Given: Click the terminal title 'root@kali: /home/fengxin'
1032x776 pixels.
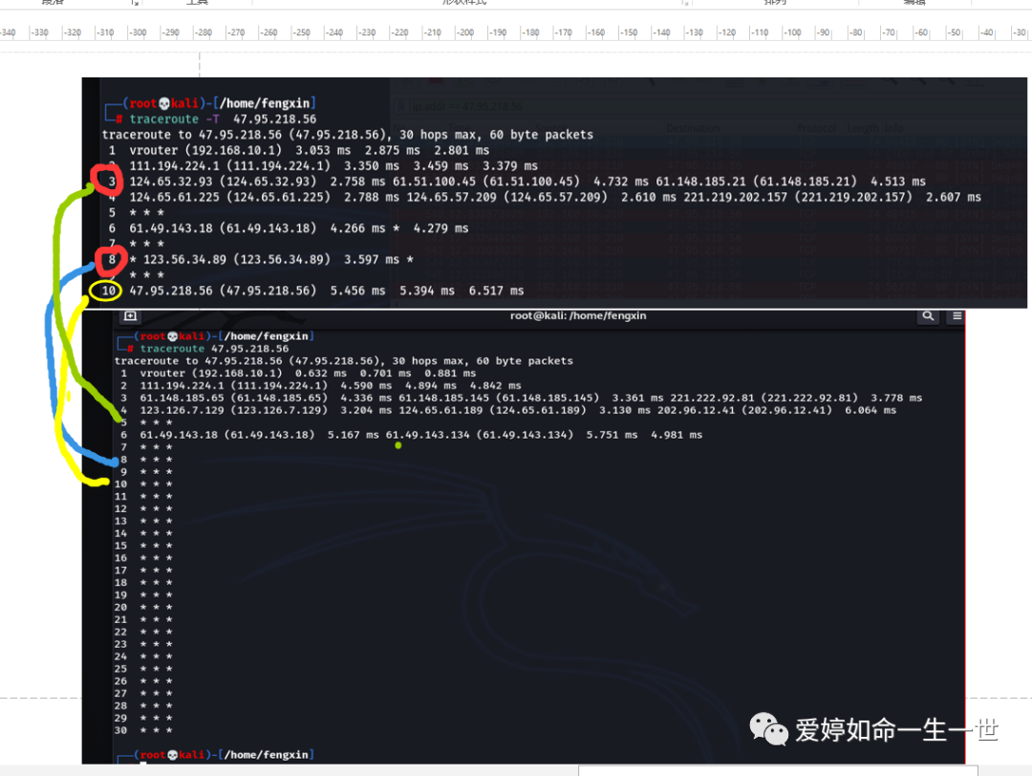Looking at the screenshot, I should click(x=578, y=316).
